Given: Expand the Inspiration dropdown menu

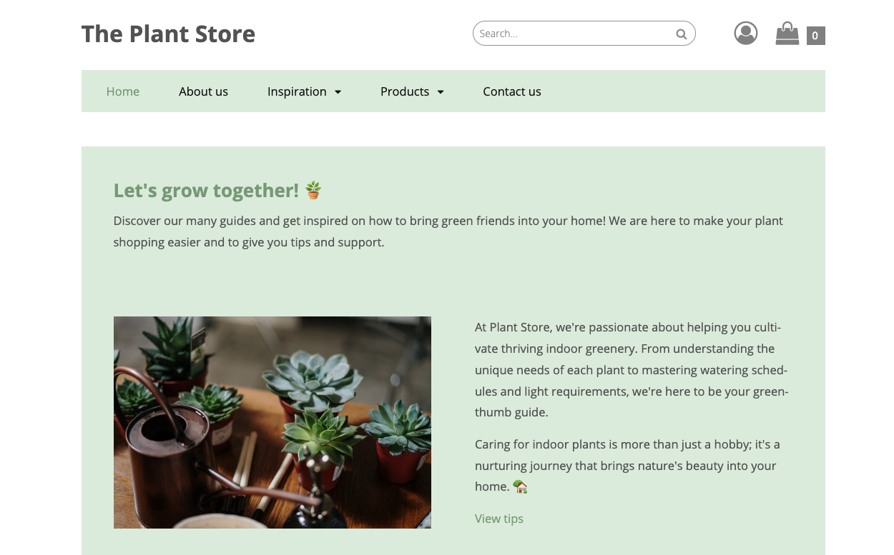Looking at the screenshot, I should (x=297, y=91).
